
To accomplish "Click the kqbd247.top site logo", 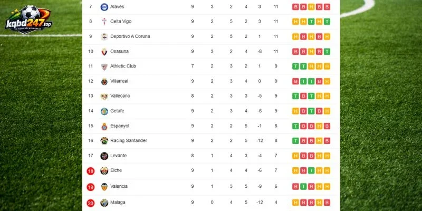I will click(x=28, y=20).
